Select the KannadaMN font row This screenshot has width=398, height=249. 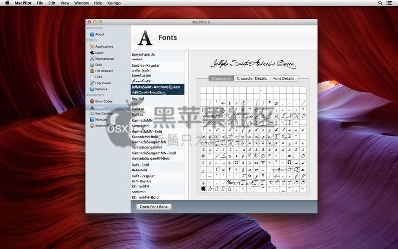click(157, 123)
